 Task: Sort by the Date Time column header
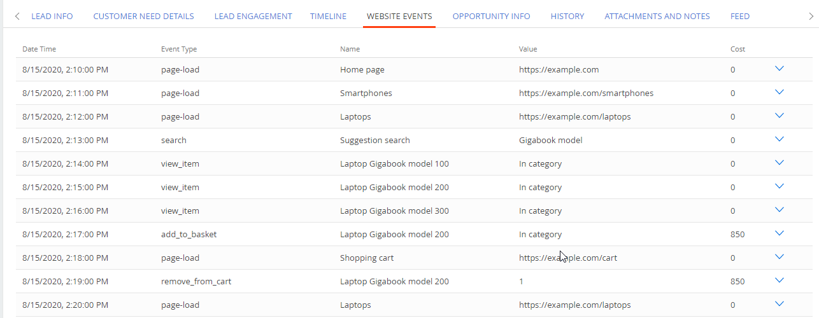click(39, 49)
